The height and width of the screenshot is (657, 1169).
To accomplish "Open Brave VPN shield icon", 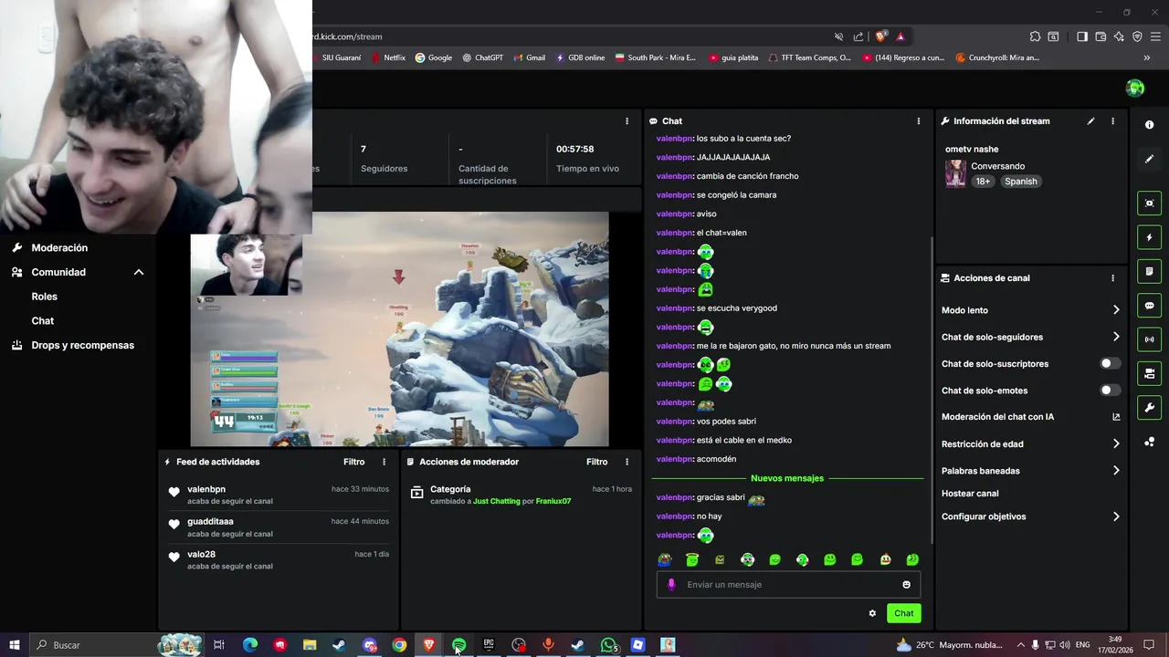I will tap(1137, 36).
